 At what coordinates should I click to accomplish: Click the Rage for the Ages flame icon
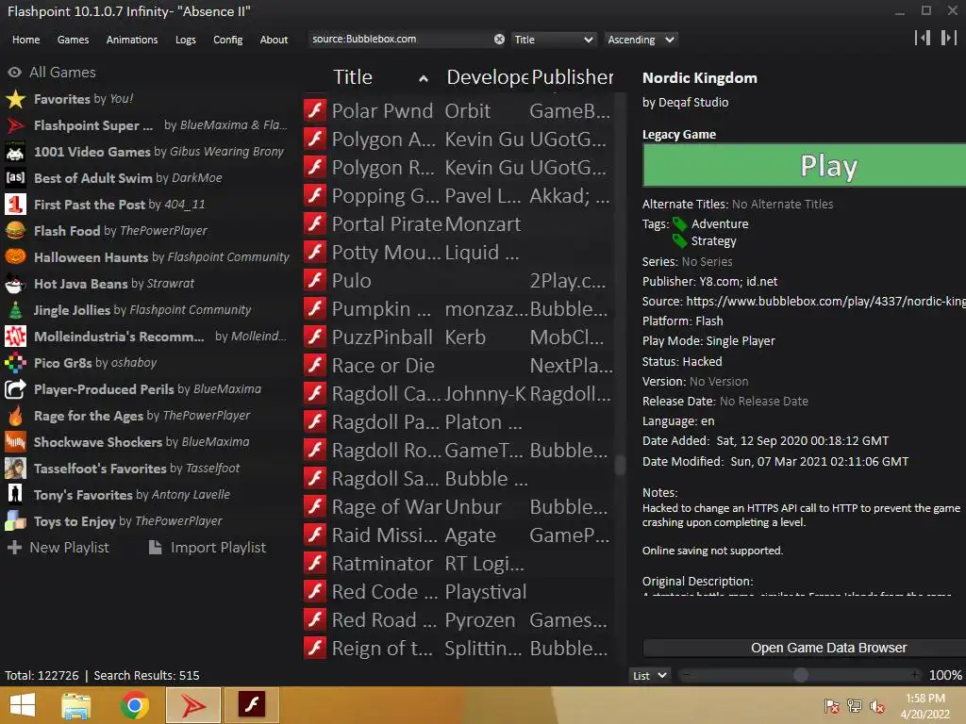point(15,416)
